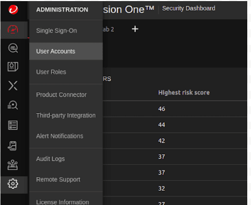
Task: Select User Roles menu entry
Action: pos(66,72)
